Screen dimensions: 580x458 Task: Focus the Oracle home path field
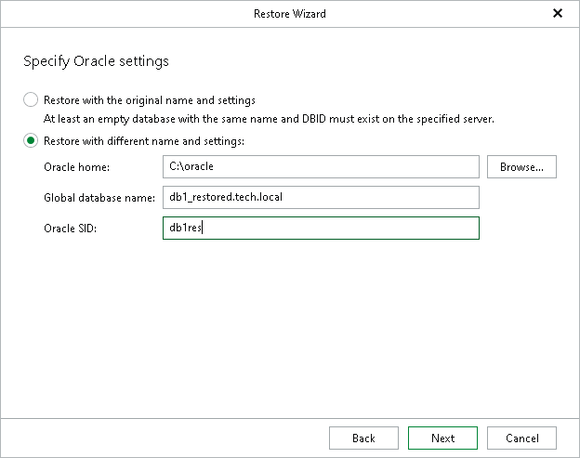321,166
